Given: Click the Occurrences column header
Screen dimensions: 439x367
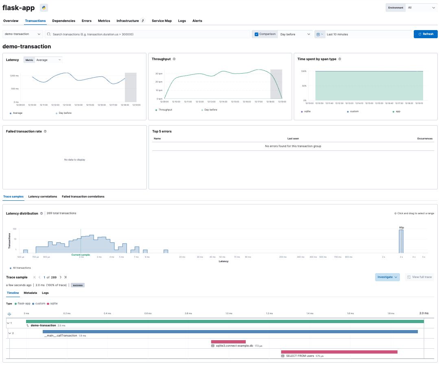Looking at the screenshot, I should (x=425, y=139).
